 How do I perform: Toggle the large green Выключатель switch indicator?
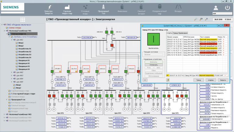click(154, 39)
